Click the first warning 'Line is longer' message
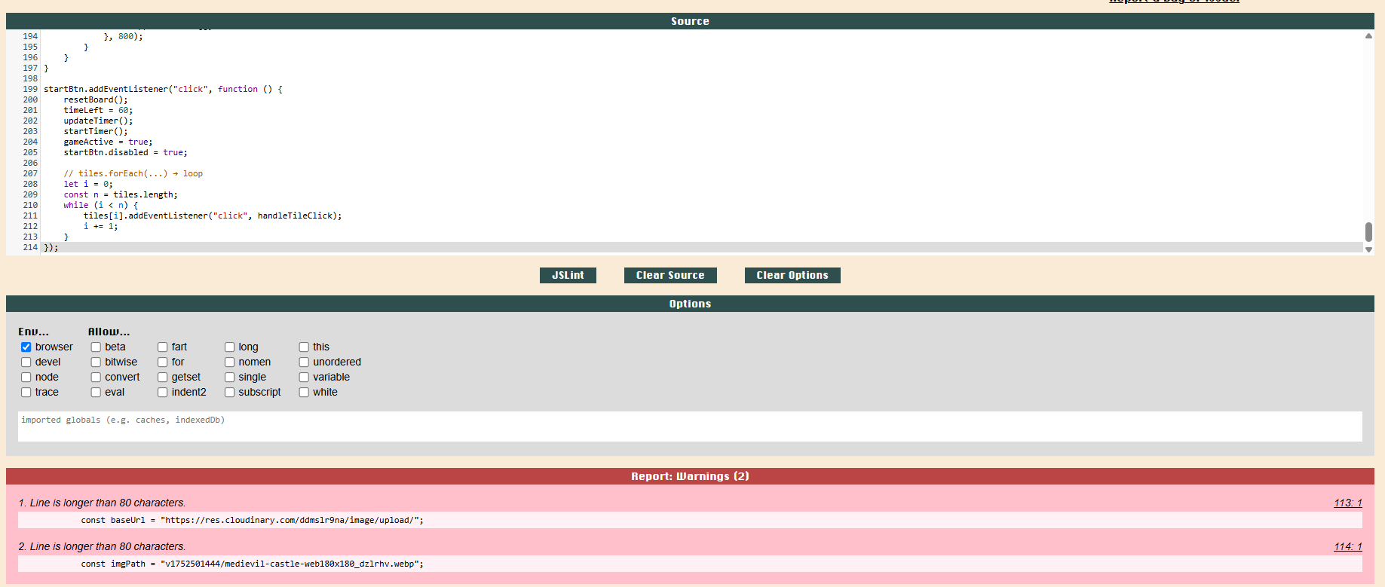This screenshot has width=1385, height=587. tap(102, 503)
